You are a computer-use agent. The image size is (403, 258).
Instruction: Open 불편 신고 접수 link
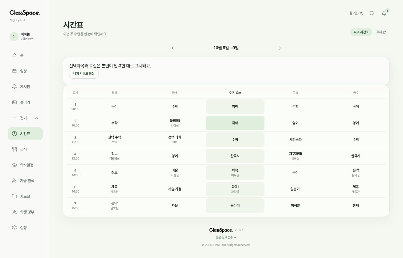(226, 237)
